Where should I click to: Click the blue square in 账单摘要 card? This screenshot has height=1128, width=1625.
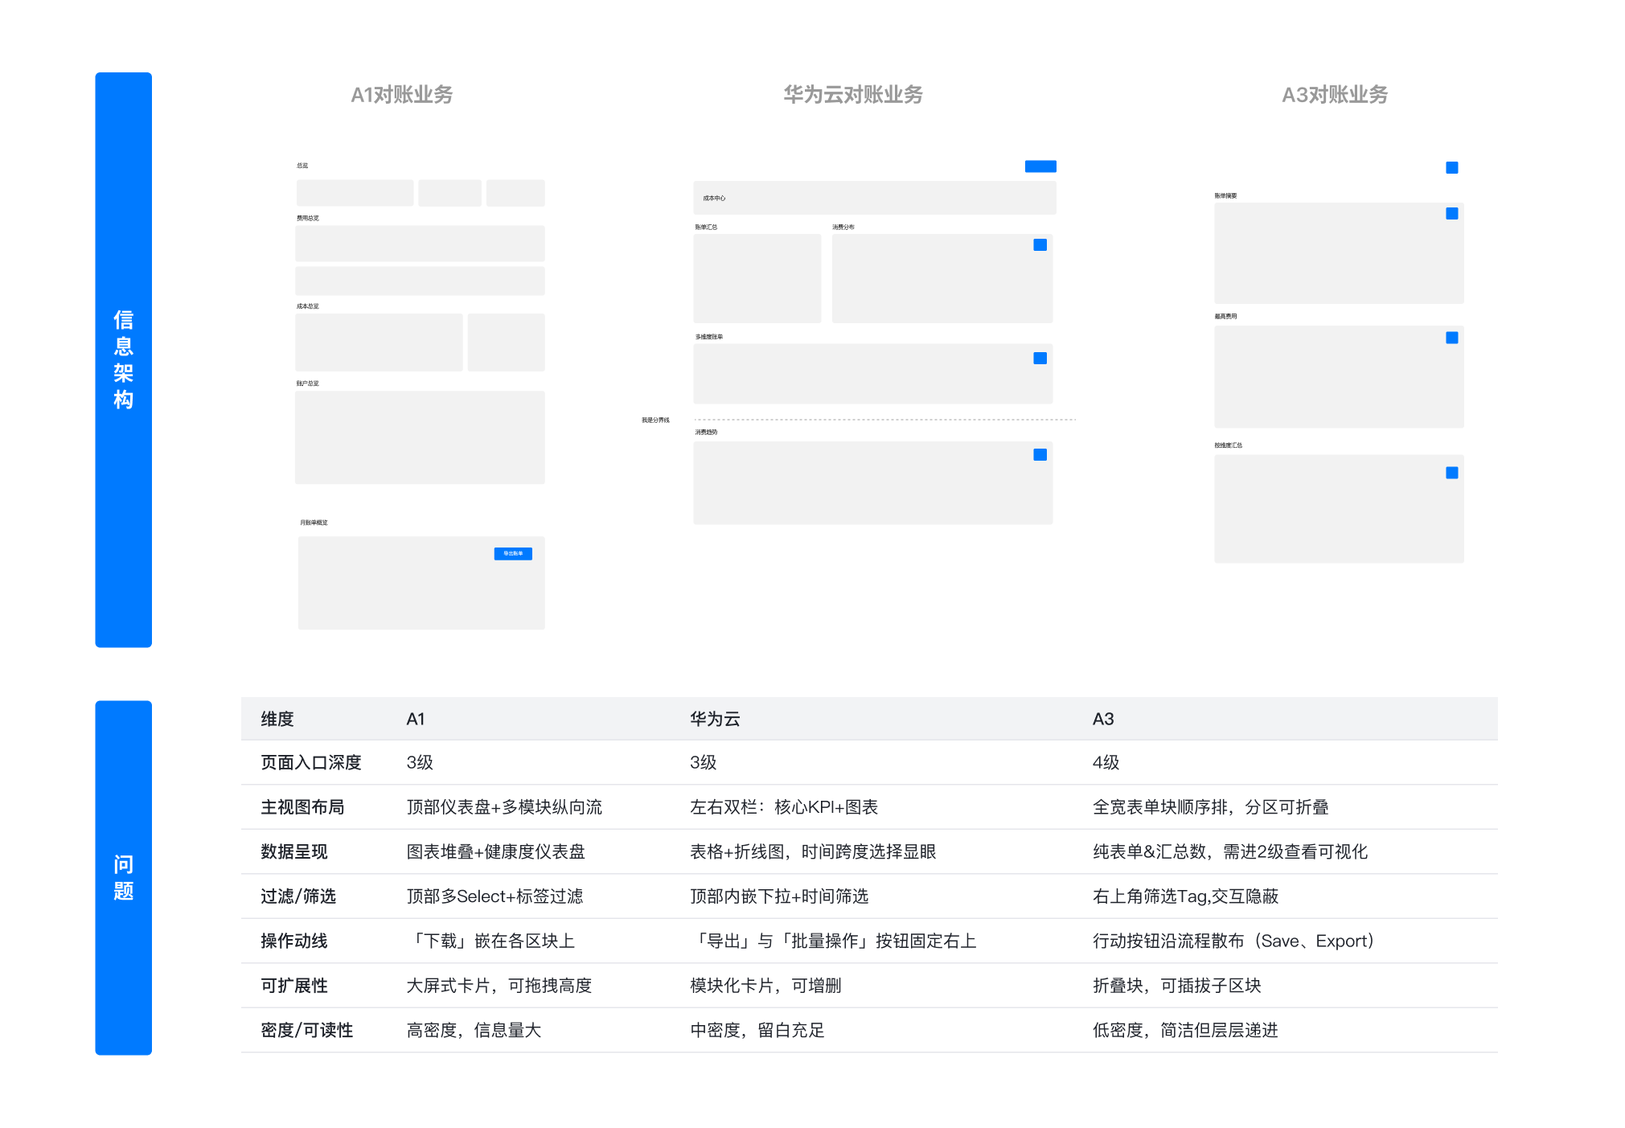point(1451,213)
